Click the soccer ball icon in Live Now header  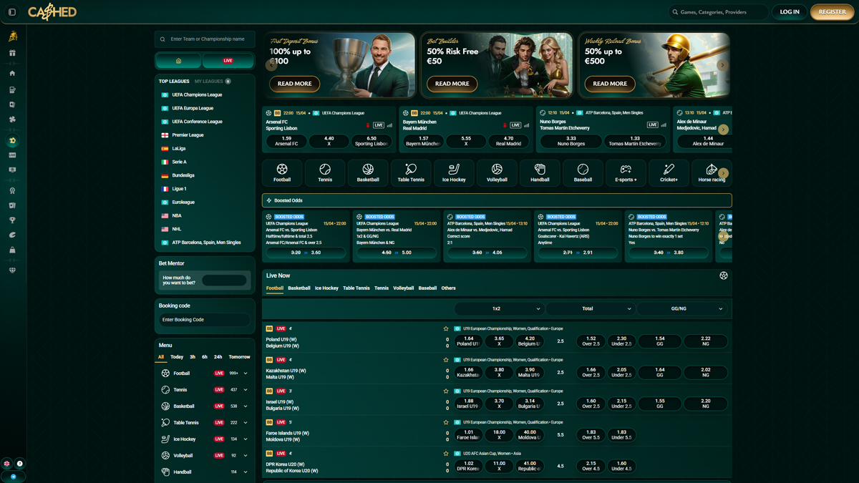[x=724, y=275]
